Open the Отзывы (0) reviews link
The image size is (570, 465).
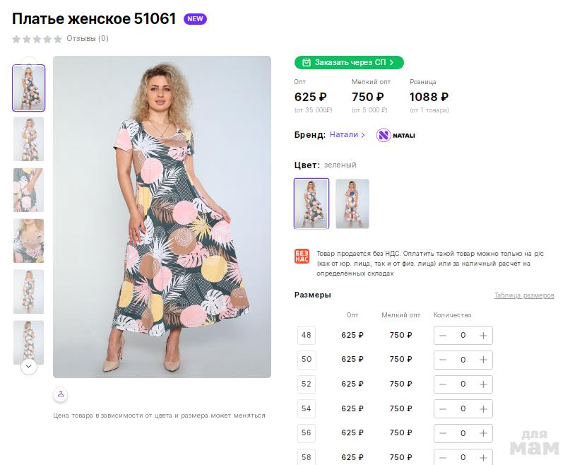point(88,39)
